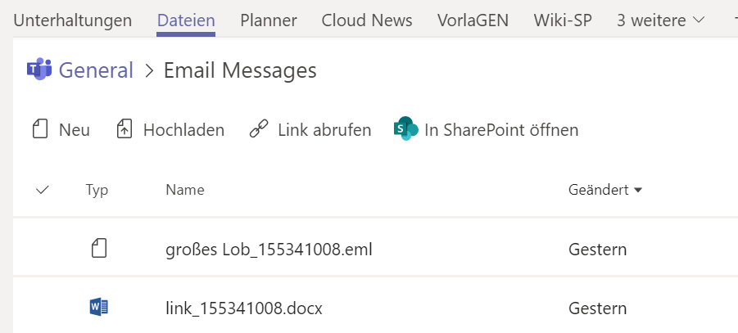738x333 pixels.
Task: Click the Word icon of link_155341008.docx
Action: click(99, 308)
